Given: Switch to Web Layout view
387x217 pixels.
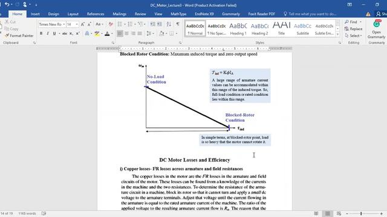Looking at the screenshot, I should (339, 213).
